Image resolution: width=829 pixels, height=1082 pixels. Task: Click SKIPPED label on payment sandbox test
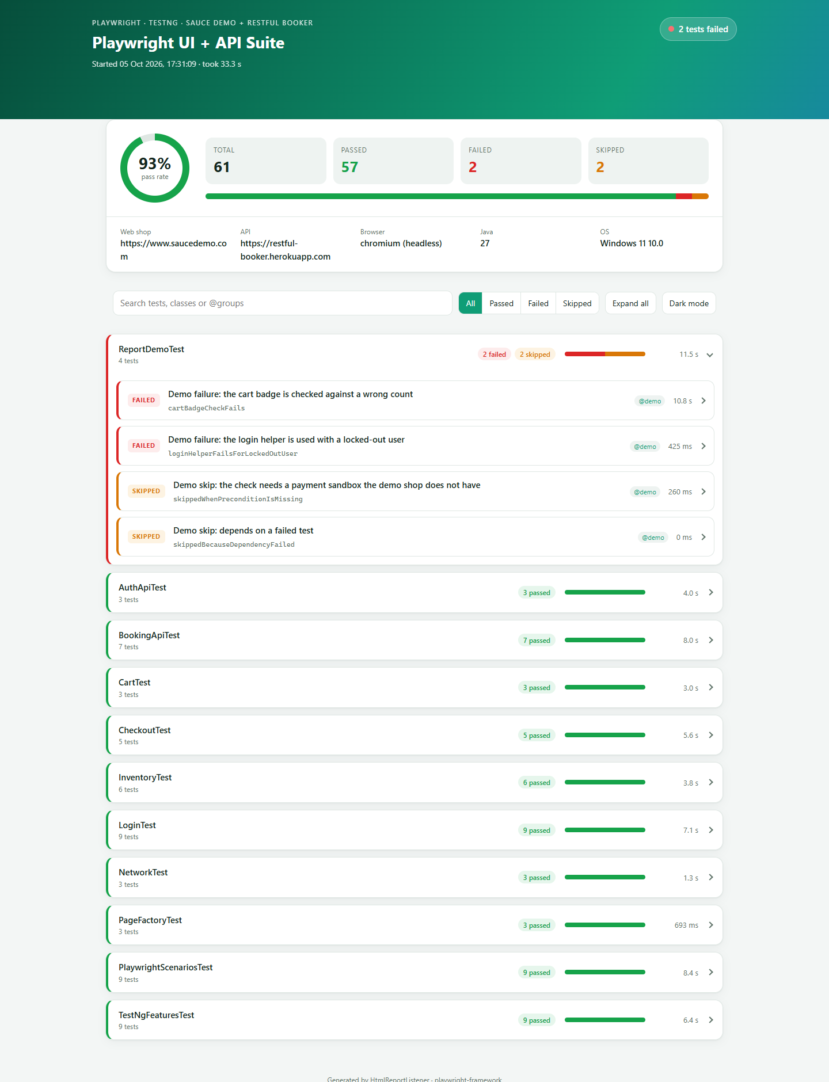(146, 491)
